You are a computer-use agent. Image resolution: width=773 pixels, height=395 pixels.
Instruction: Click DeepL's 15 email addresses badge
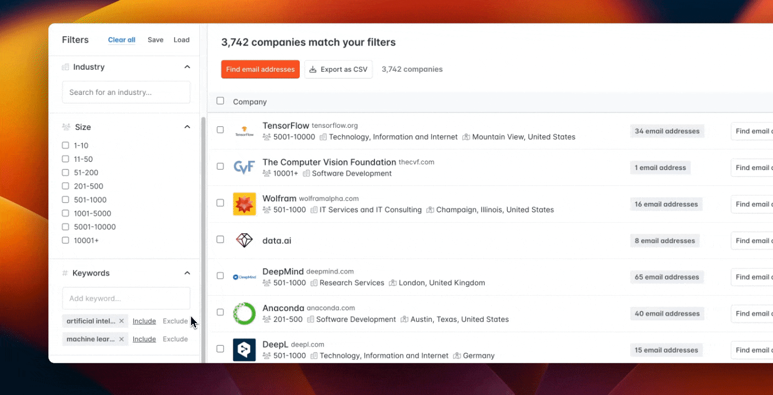point(666,350)
